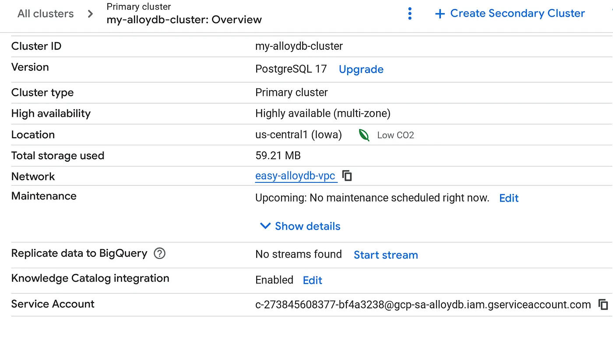Click Highly available (multi-zone) value

pyautogui.click(x=323, y=114)
